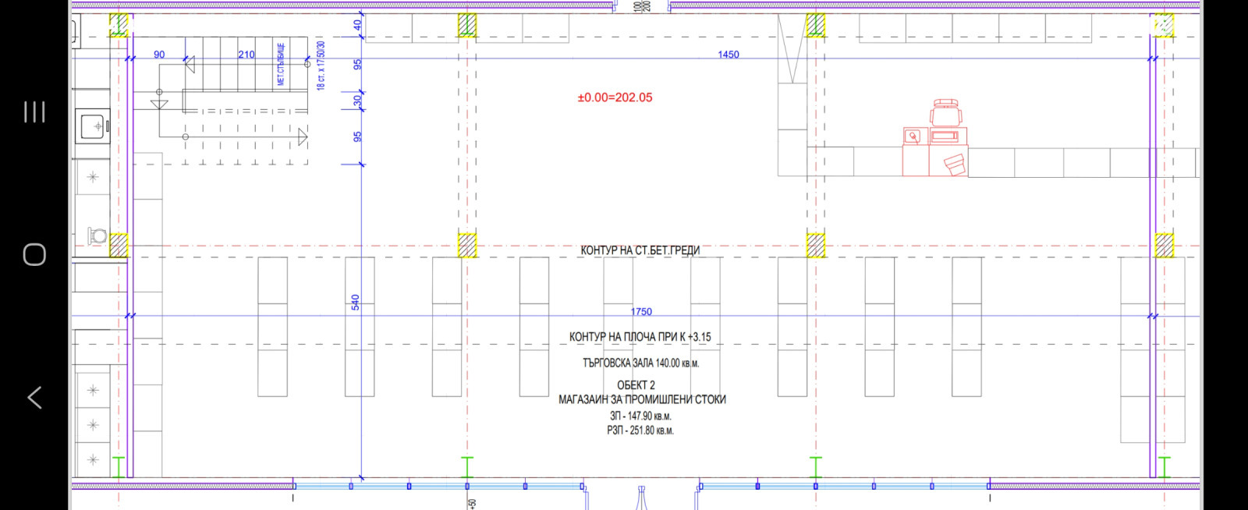Select the МЕТ.СТЪЛБИЩЕ staircase label
Image resolution: width=1248 pixels, height=510 pixels.
(281, 64)
